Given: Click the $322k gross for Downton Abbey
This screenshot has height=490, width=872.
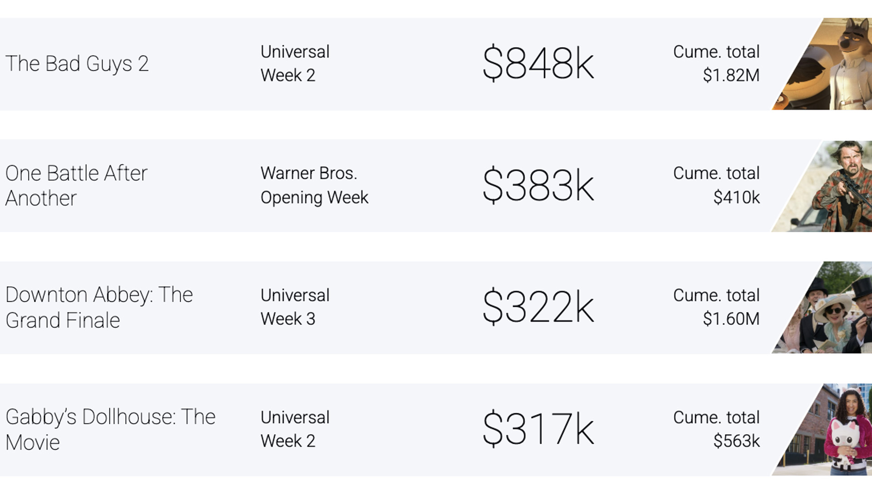Looking at the screenshot, I should [x=538, y=307].
